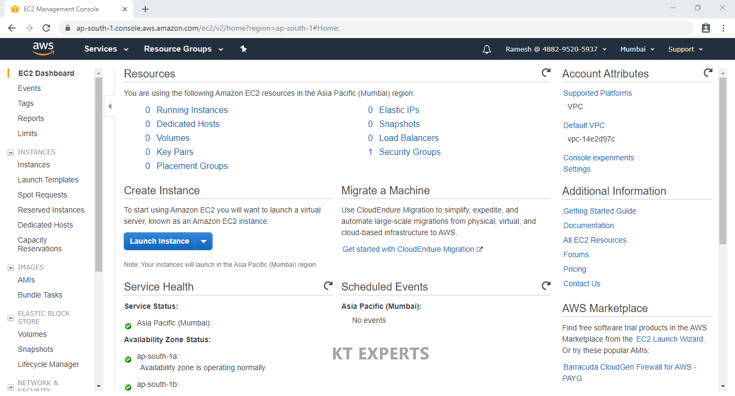Open the Elastic IPs resource link
The image size is (735, 396).
pos(399,110)
